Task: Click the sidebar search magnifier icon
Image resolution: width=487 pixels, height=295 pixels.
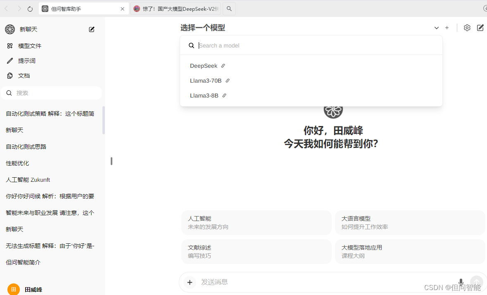Action: click(9, 93)
